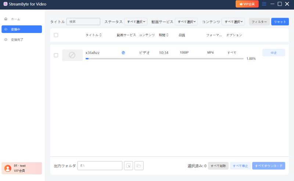The height and width of the screenshot is (181, 294).
Task: Click the 1.88% progress percentage
Action: coord(251,59)
